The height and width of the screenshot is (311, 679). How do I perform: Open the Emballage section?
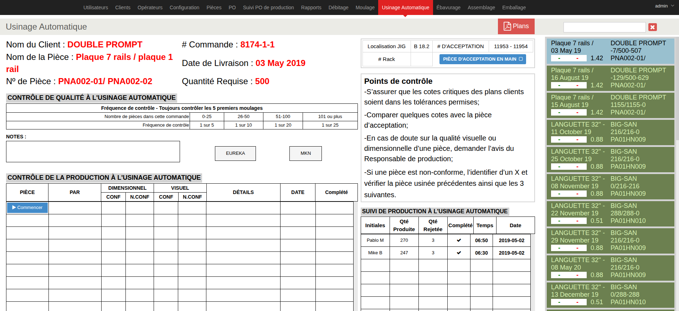(x=514, y=7)
